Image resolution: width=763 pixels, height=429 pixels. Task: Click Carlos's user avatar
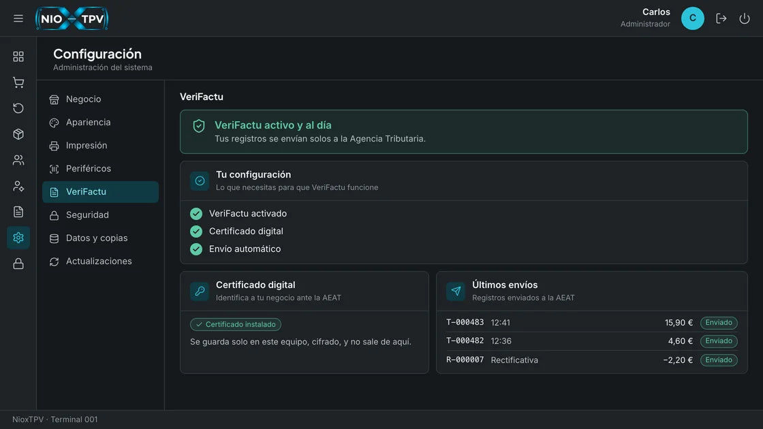click(x=692, y=18)
